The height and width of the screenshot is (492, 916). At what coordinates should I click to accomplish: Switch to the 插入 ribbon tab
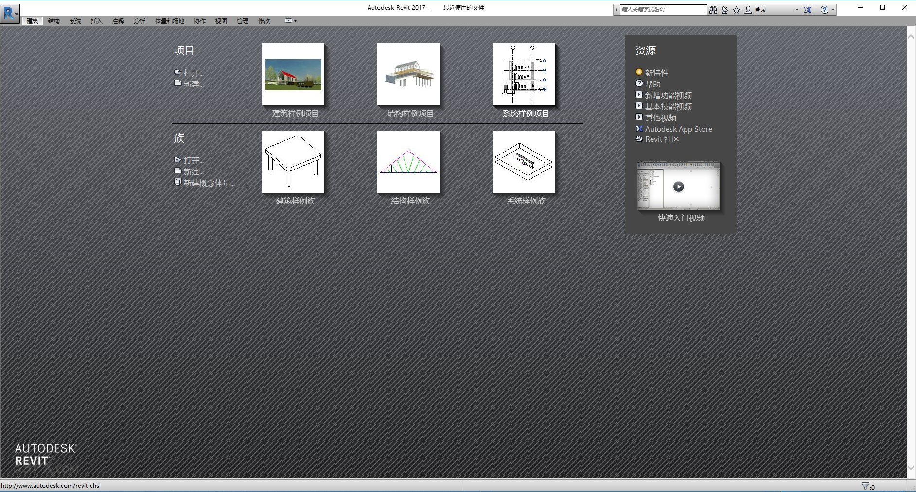pyautogui.click(x=97, y=21)
